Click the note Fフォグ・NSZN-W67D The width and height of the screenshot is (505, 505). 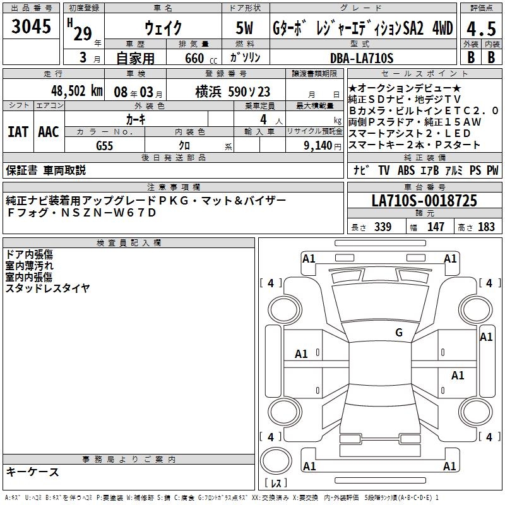81,213
